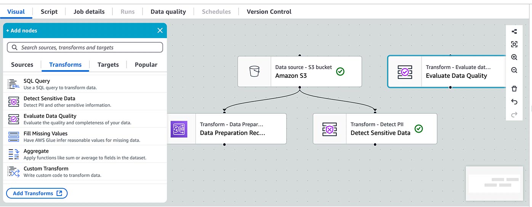Click the search magnifier icon
Viewport: 532px width, 207px height.
click(14, 47)
